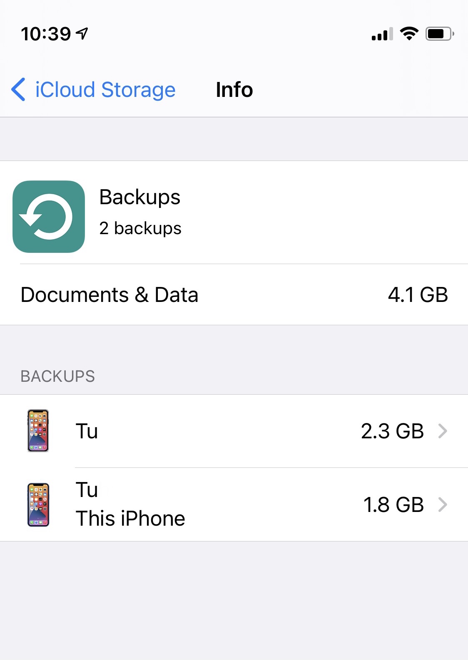Tap the blue back chevron arrow
Viewport: 468px width, 660px height.
[18, 89]
